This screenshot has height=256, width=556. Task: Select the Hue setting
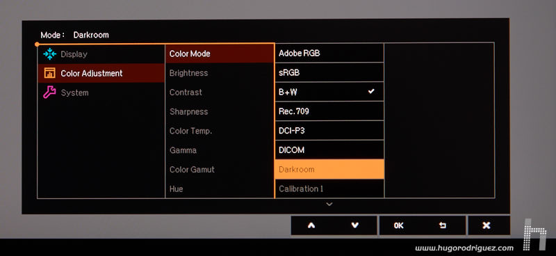pos(220,189)
